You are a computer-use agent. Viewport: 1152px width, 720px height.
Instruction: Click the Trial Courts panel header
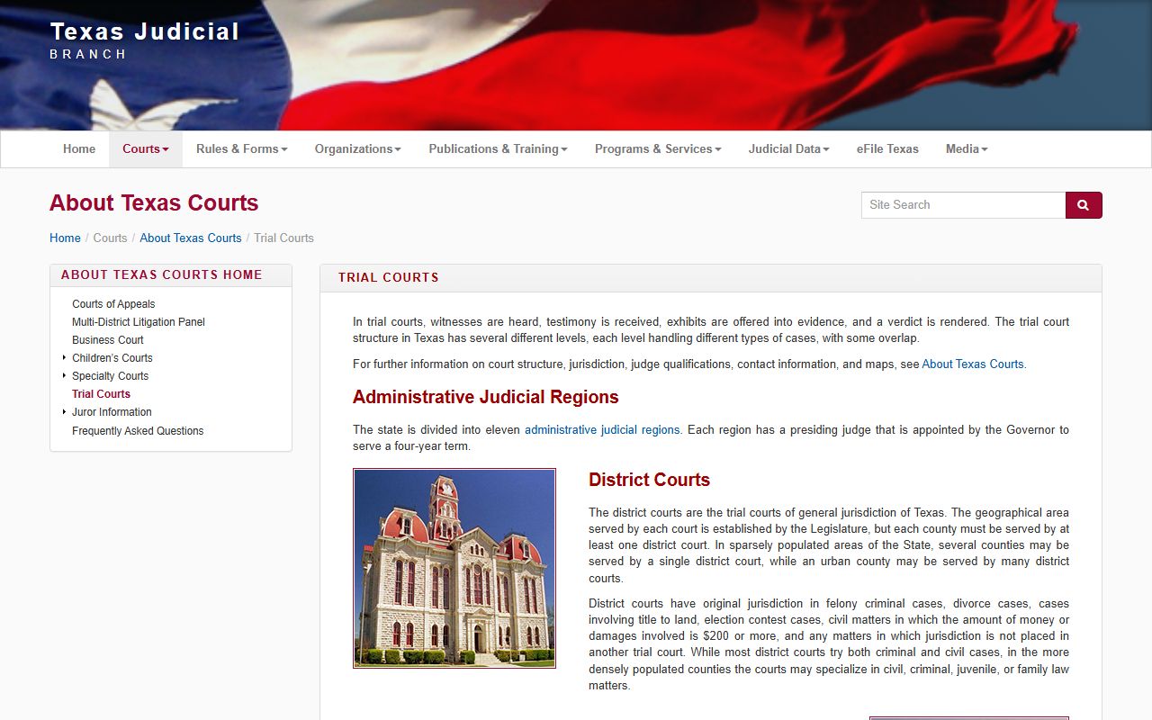389,278
